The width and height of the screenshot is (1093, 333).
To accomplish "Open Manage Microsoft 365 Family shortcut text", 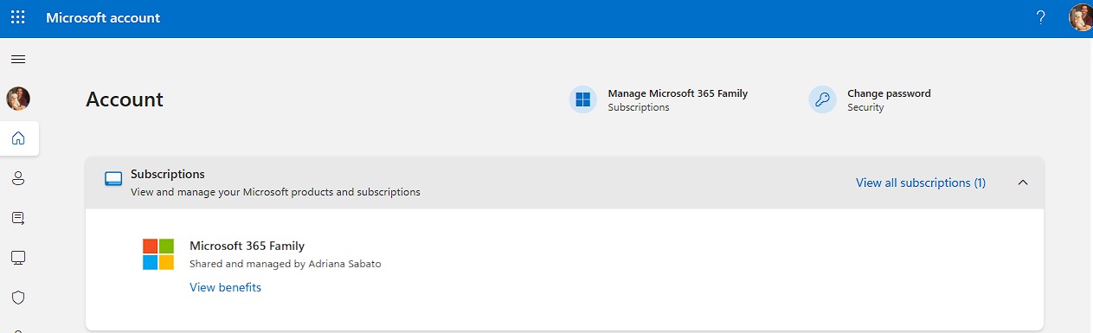I will click(678, 93).
